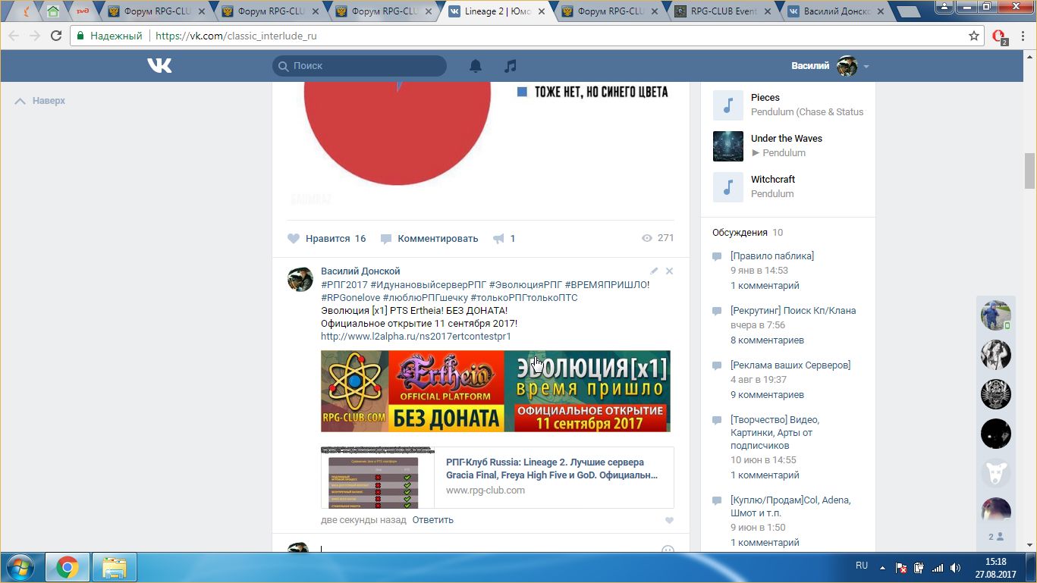The width and height of the screenshot is (1037, 583).
Task: Open the РПГ-Клуб Russia link preview title
Action: [552, 469]
